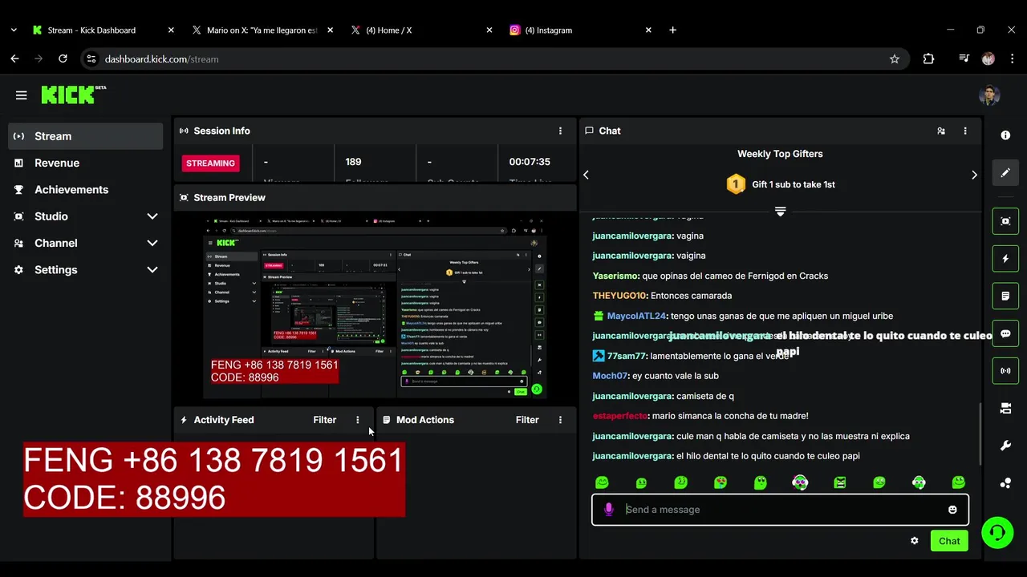Switch to Home / X browser tab
The image size is (1027, 577).
pos(421,30)
